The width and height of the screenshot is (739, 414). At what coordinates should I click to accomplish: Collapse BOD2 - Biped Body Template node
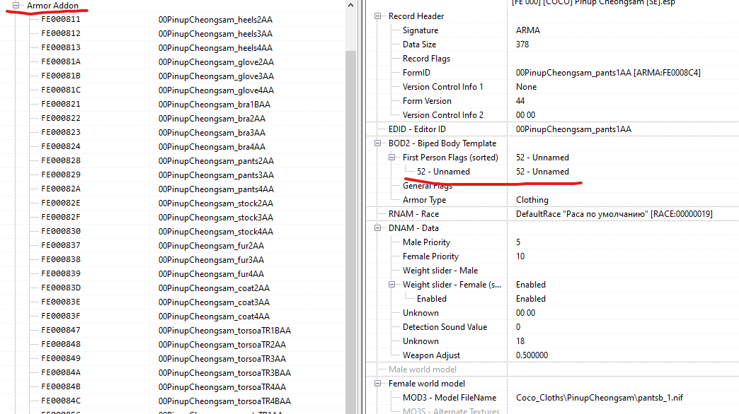(x=377, y=143)
